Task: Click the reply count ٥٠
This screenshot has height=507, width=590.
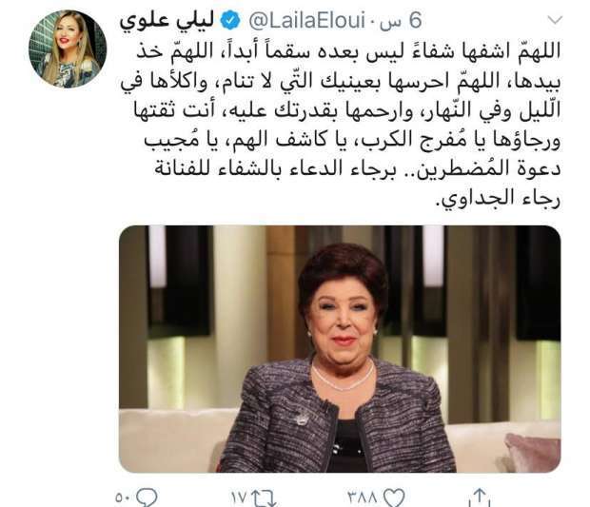Action: (x=124, y=498)
